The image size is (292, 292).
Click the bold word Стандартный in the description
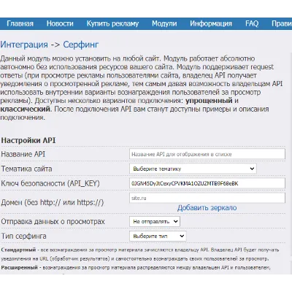coord(18,250)
